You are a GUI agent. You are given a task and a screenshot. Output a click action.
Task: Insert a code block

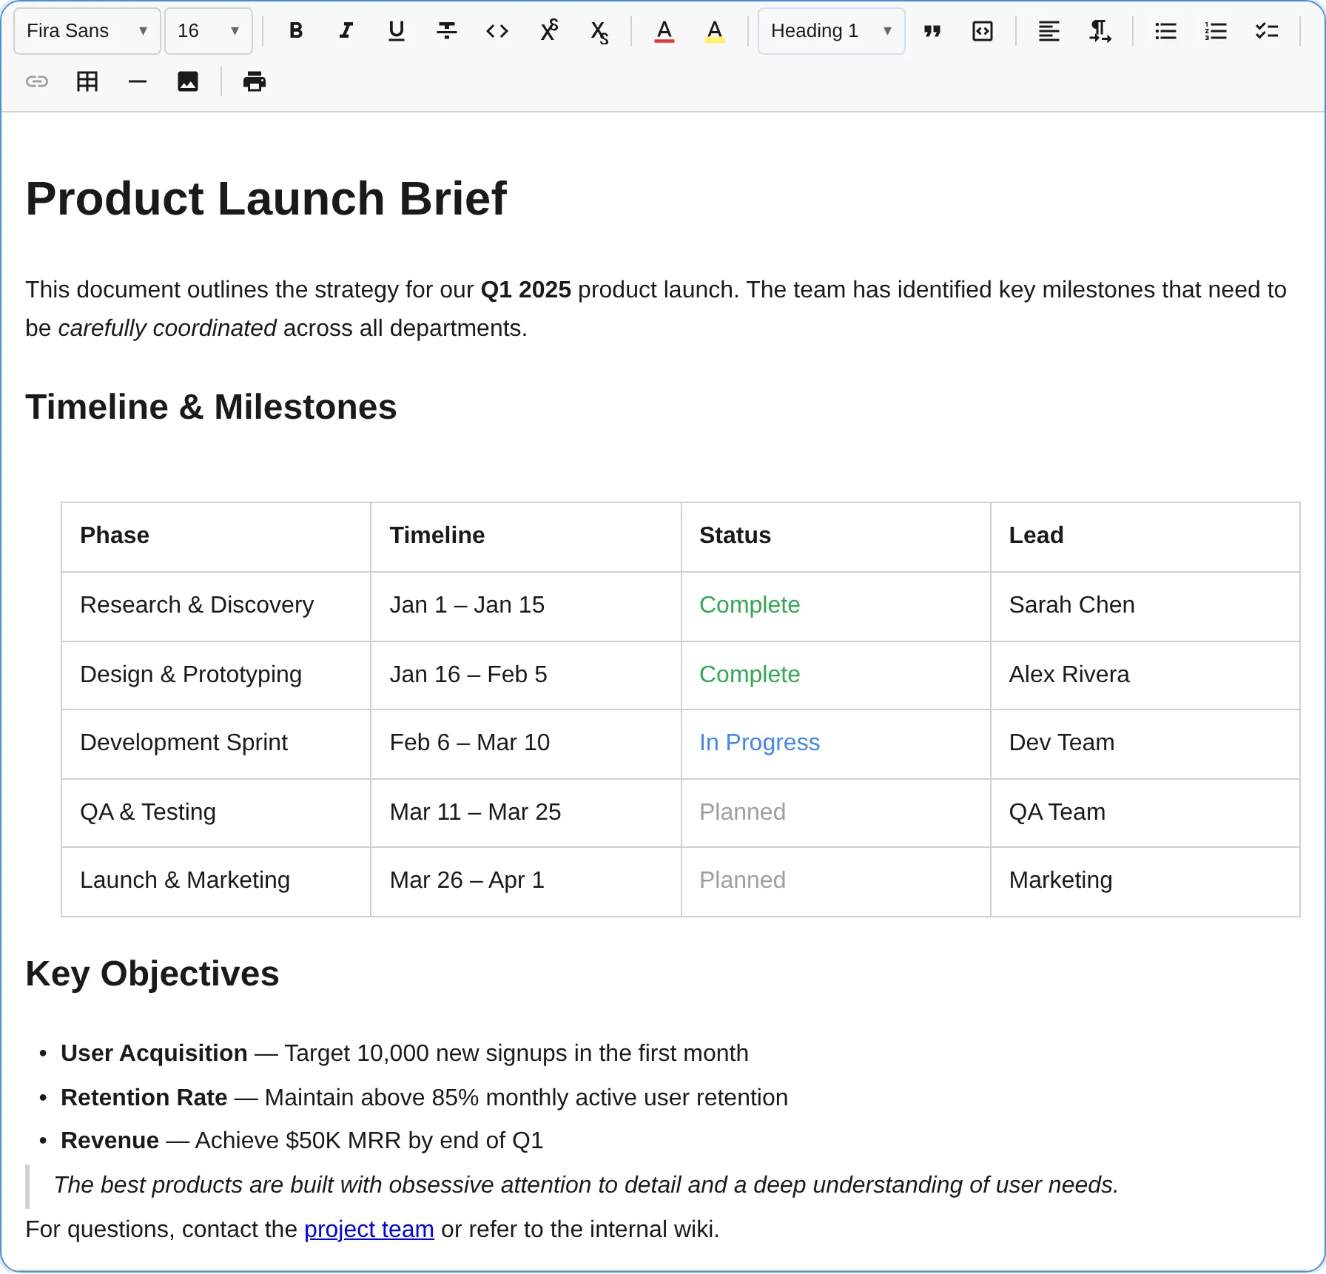pyautogui.click(x=982, y=31)
